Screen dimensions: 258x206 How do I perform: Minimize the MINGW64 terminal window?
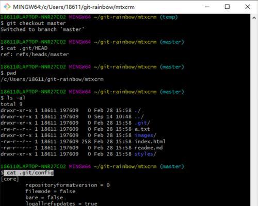click(x=207, y=7)
